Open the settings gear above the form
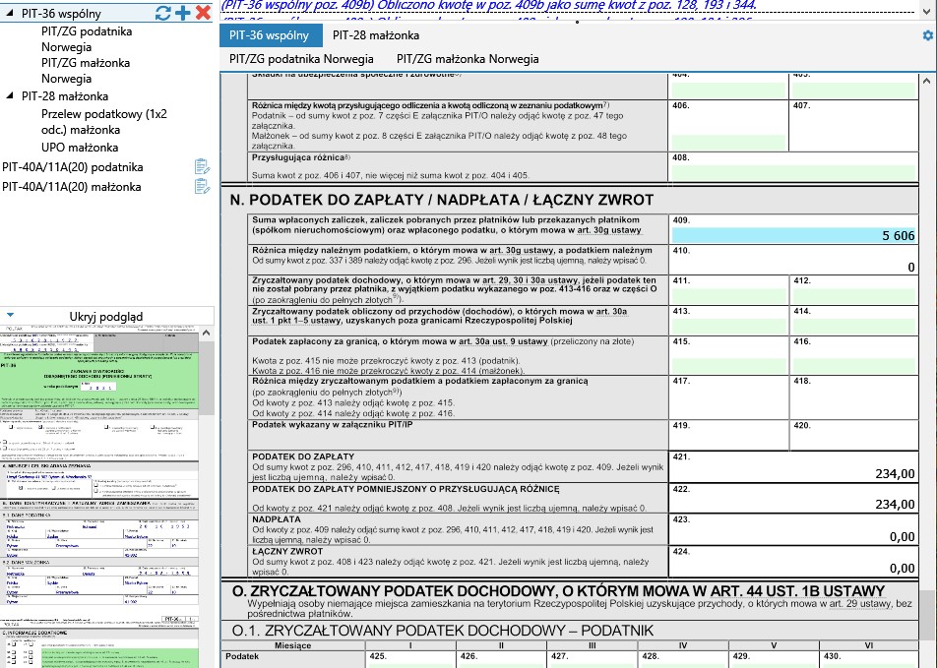The width and height of the screenshot is (937, 668). [x=927, y=35]
